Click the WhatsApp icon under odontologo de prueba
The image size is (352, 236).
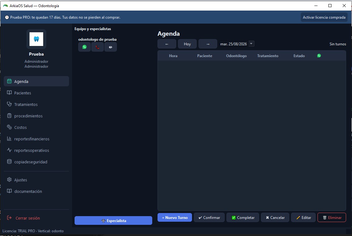[x=85, y=47]
